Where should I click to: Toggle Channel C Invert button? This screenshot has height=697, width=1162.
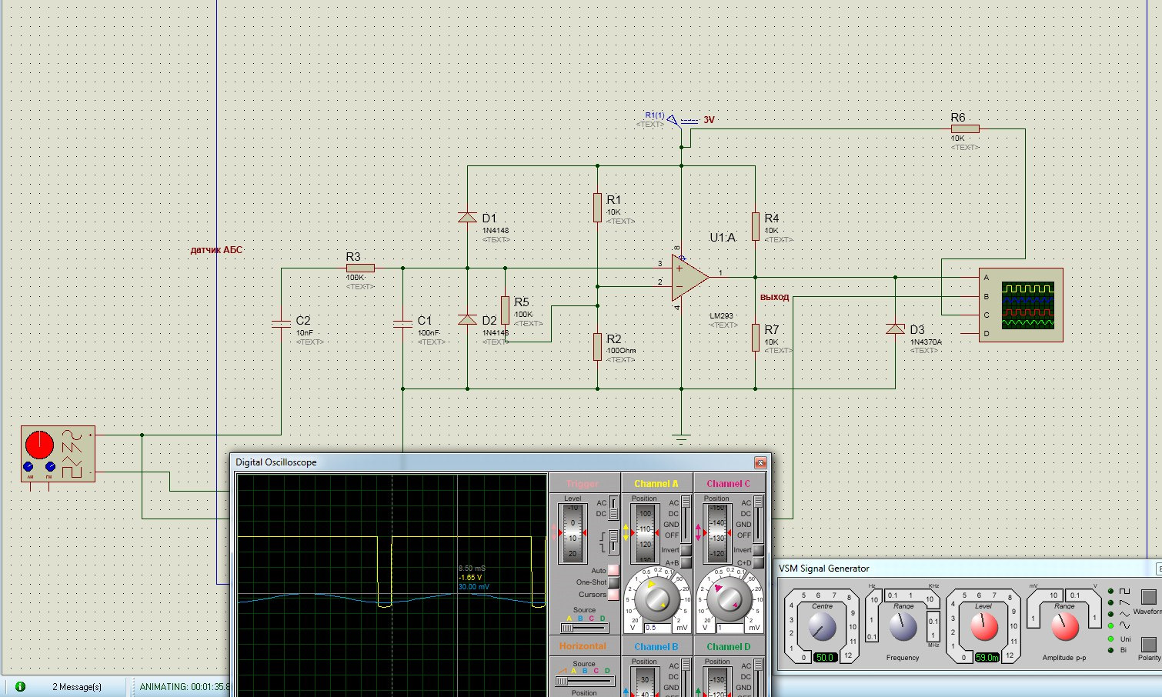point(758,550)
